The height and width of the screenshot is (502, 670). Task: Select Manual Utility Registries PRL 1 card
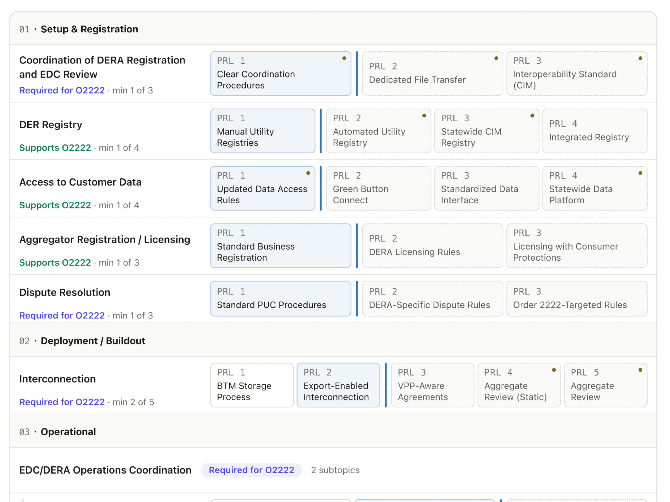pos(263,131)
